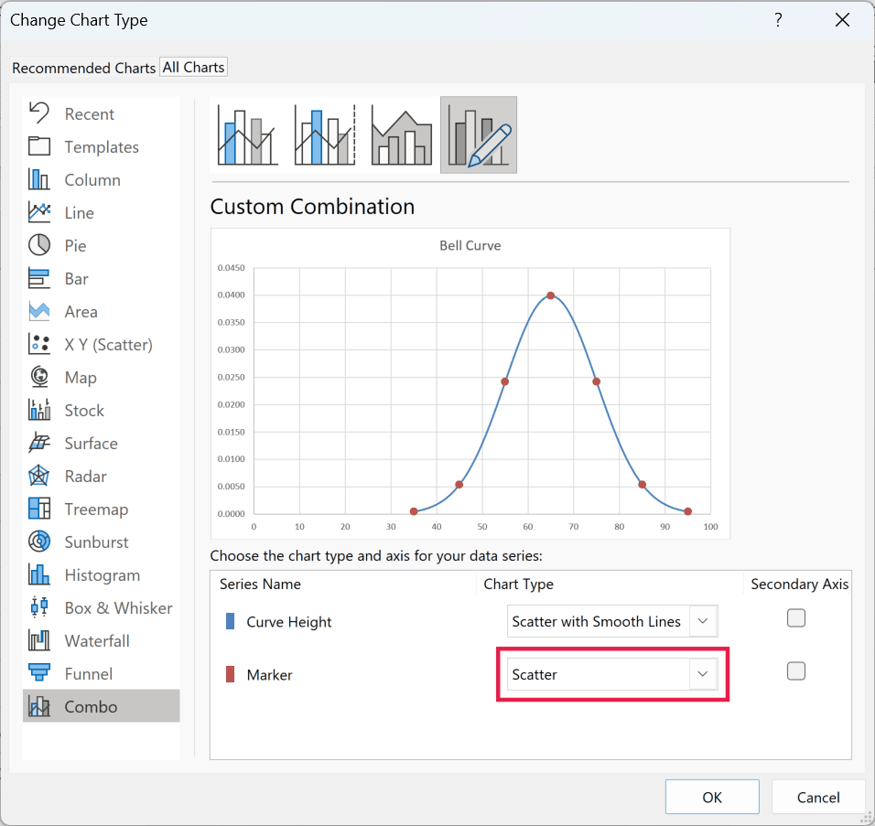Select the Map chart globe icon

tap(39, 377)
